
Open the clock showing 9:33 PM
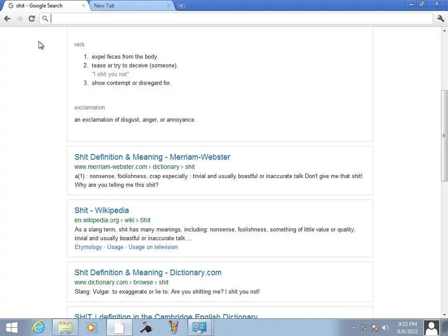click(407, 328)
